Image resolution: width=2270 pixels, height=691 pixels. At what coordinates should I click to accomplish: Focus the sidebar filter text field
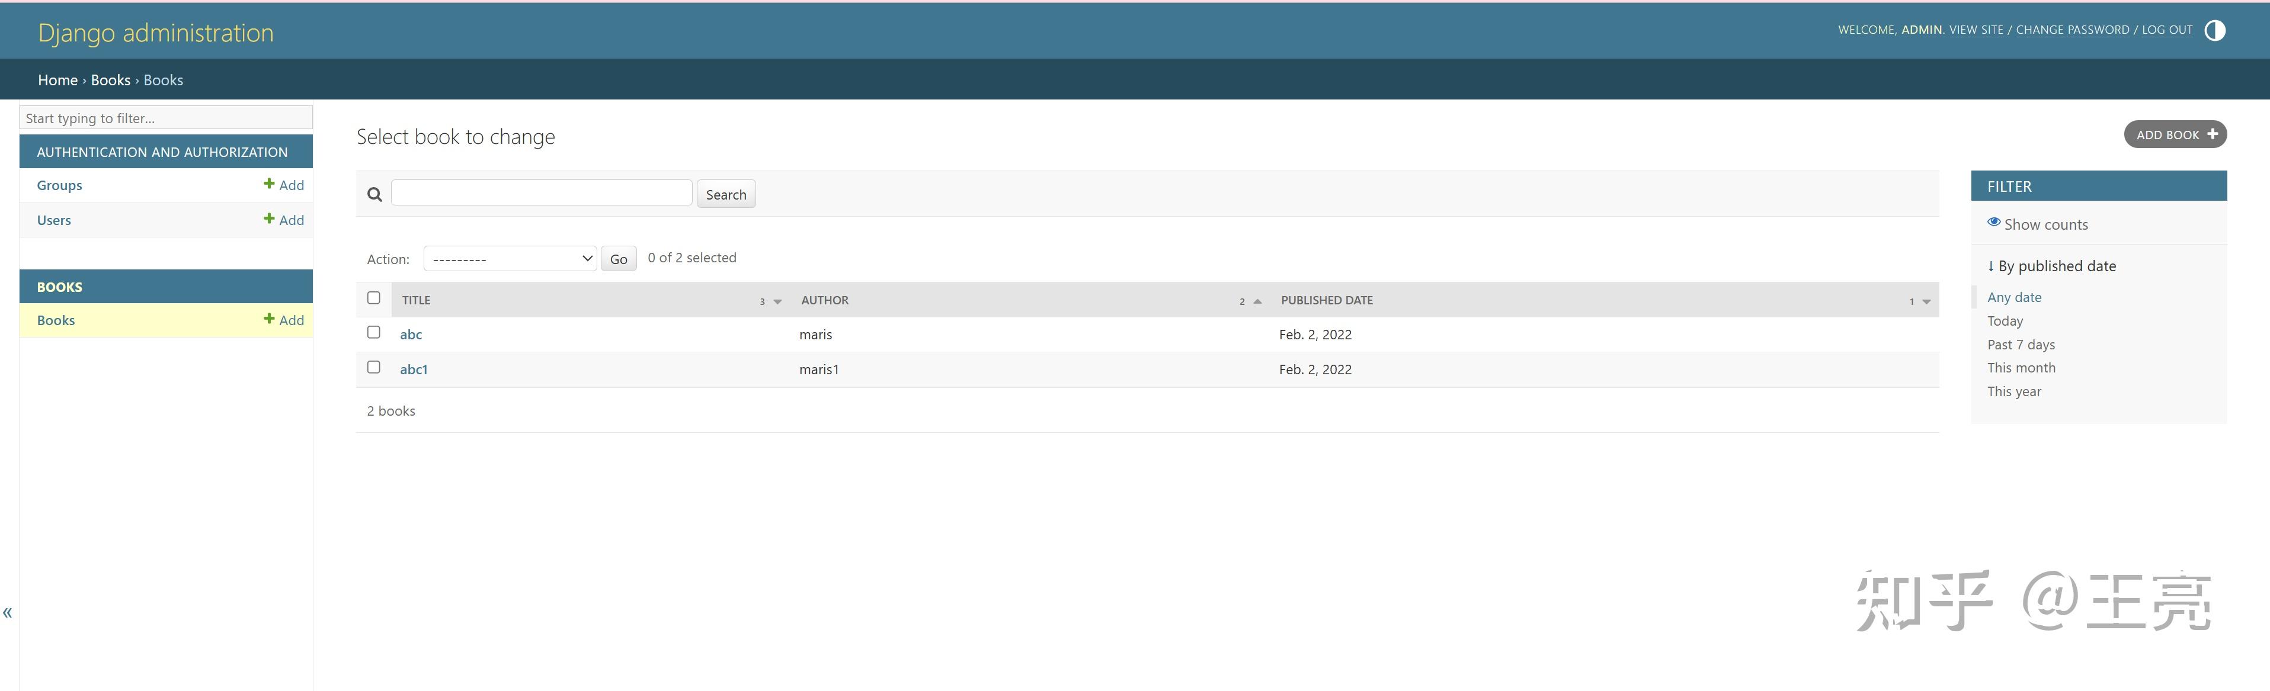pyautogui.click(x=166, y=118)
